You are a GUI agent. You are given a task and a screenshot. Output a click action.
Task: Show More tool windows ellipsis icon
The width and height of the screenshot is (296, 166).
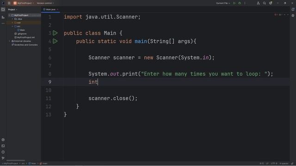tap(3, 24)
